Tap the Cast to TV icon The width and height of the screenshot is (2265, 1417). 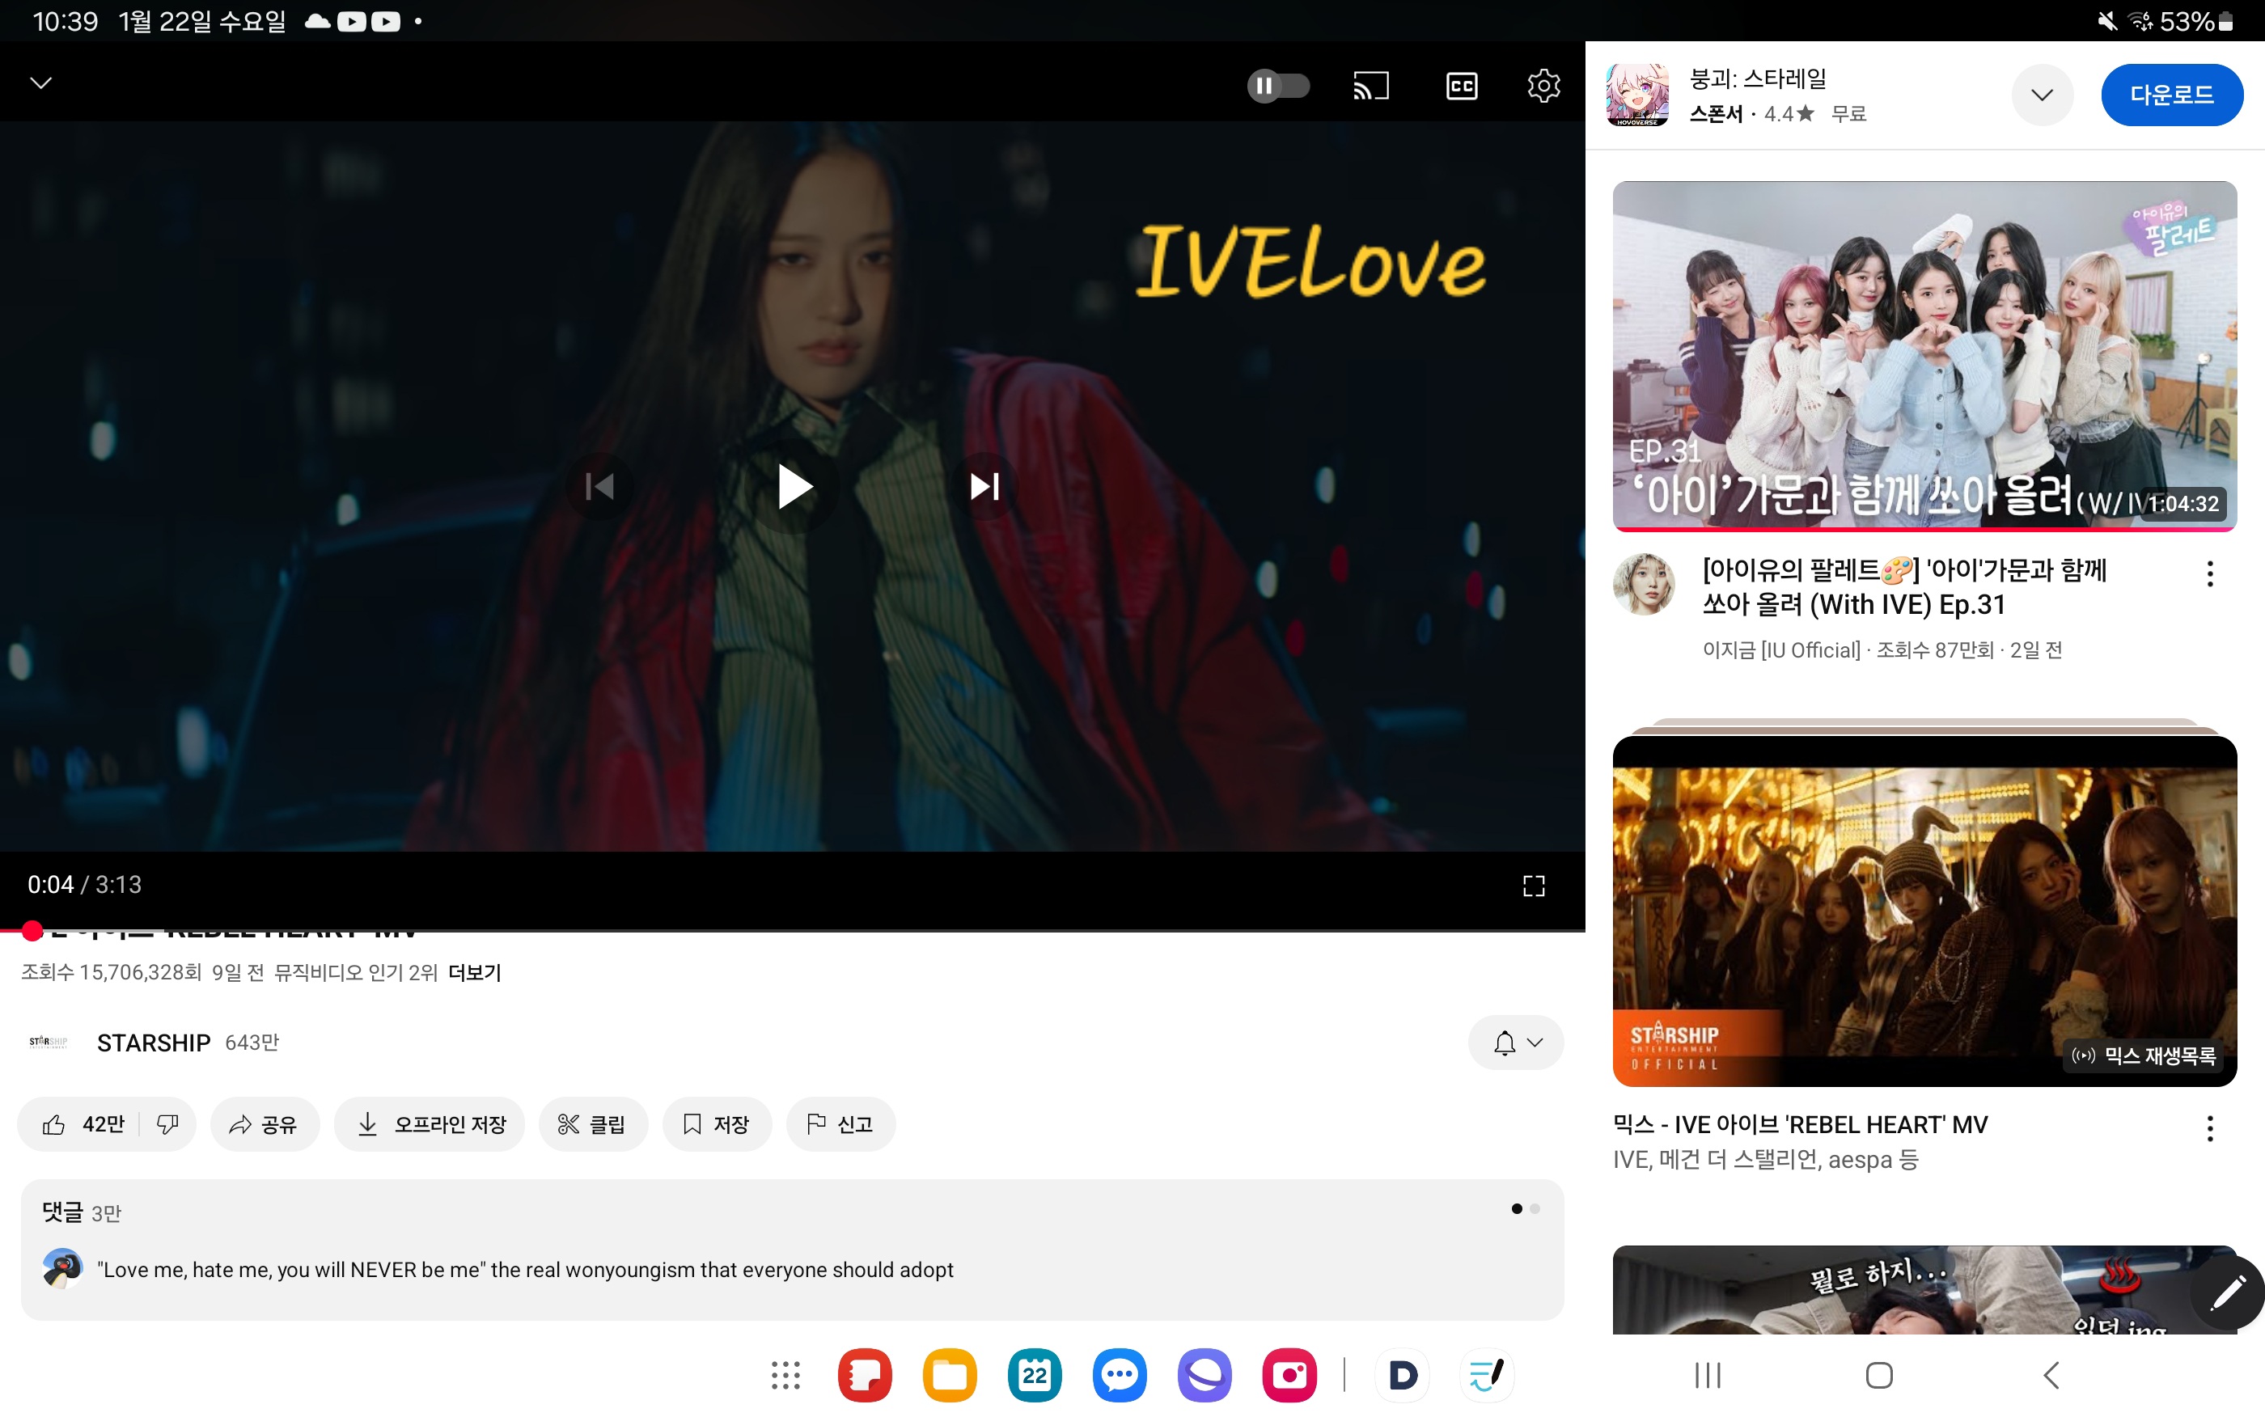coord(1370,87)
